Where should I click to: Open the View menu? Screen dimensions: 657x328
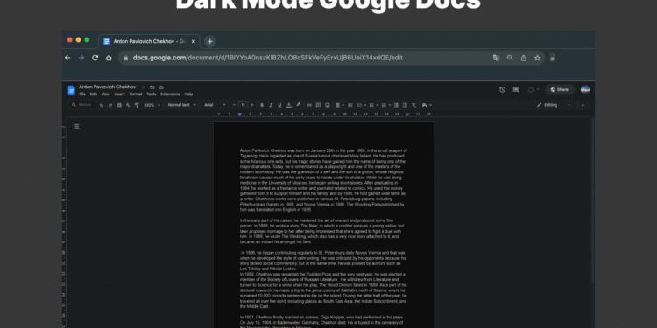click(106, 94)
